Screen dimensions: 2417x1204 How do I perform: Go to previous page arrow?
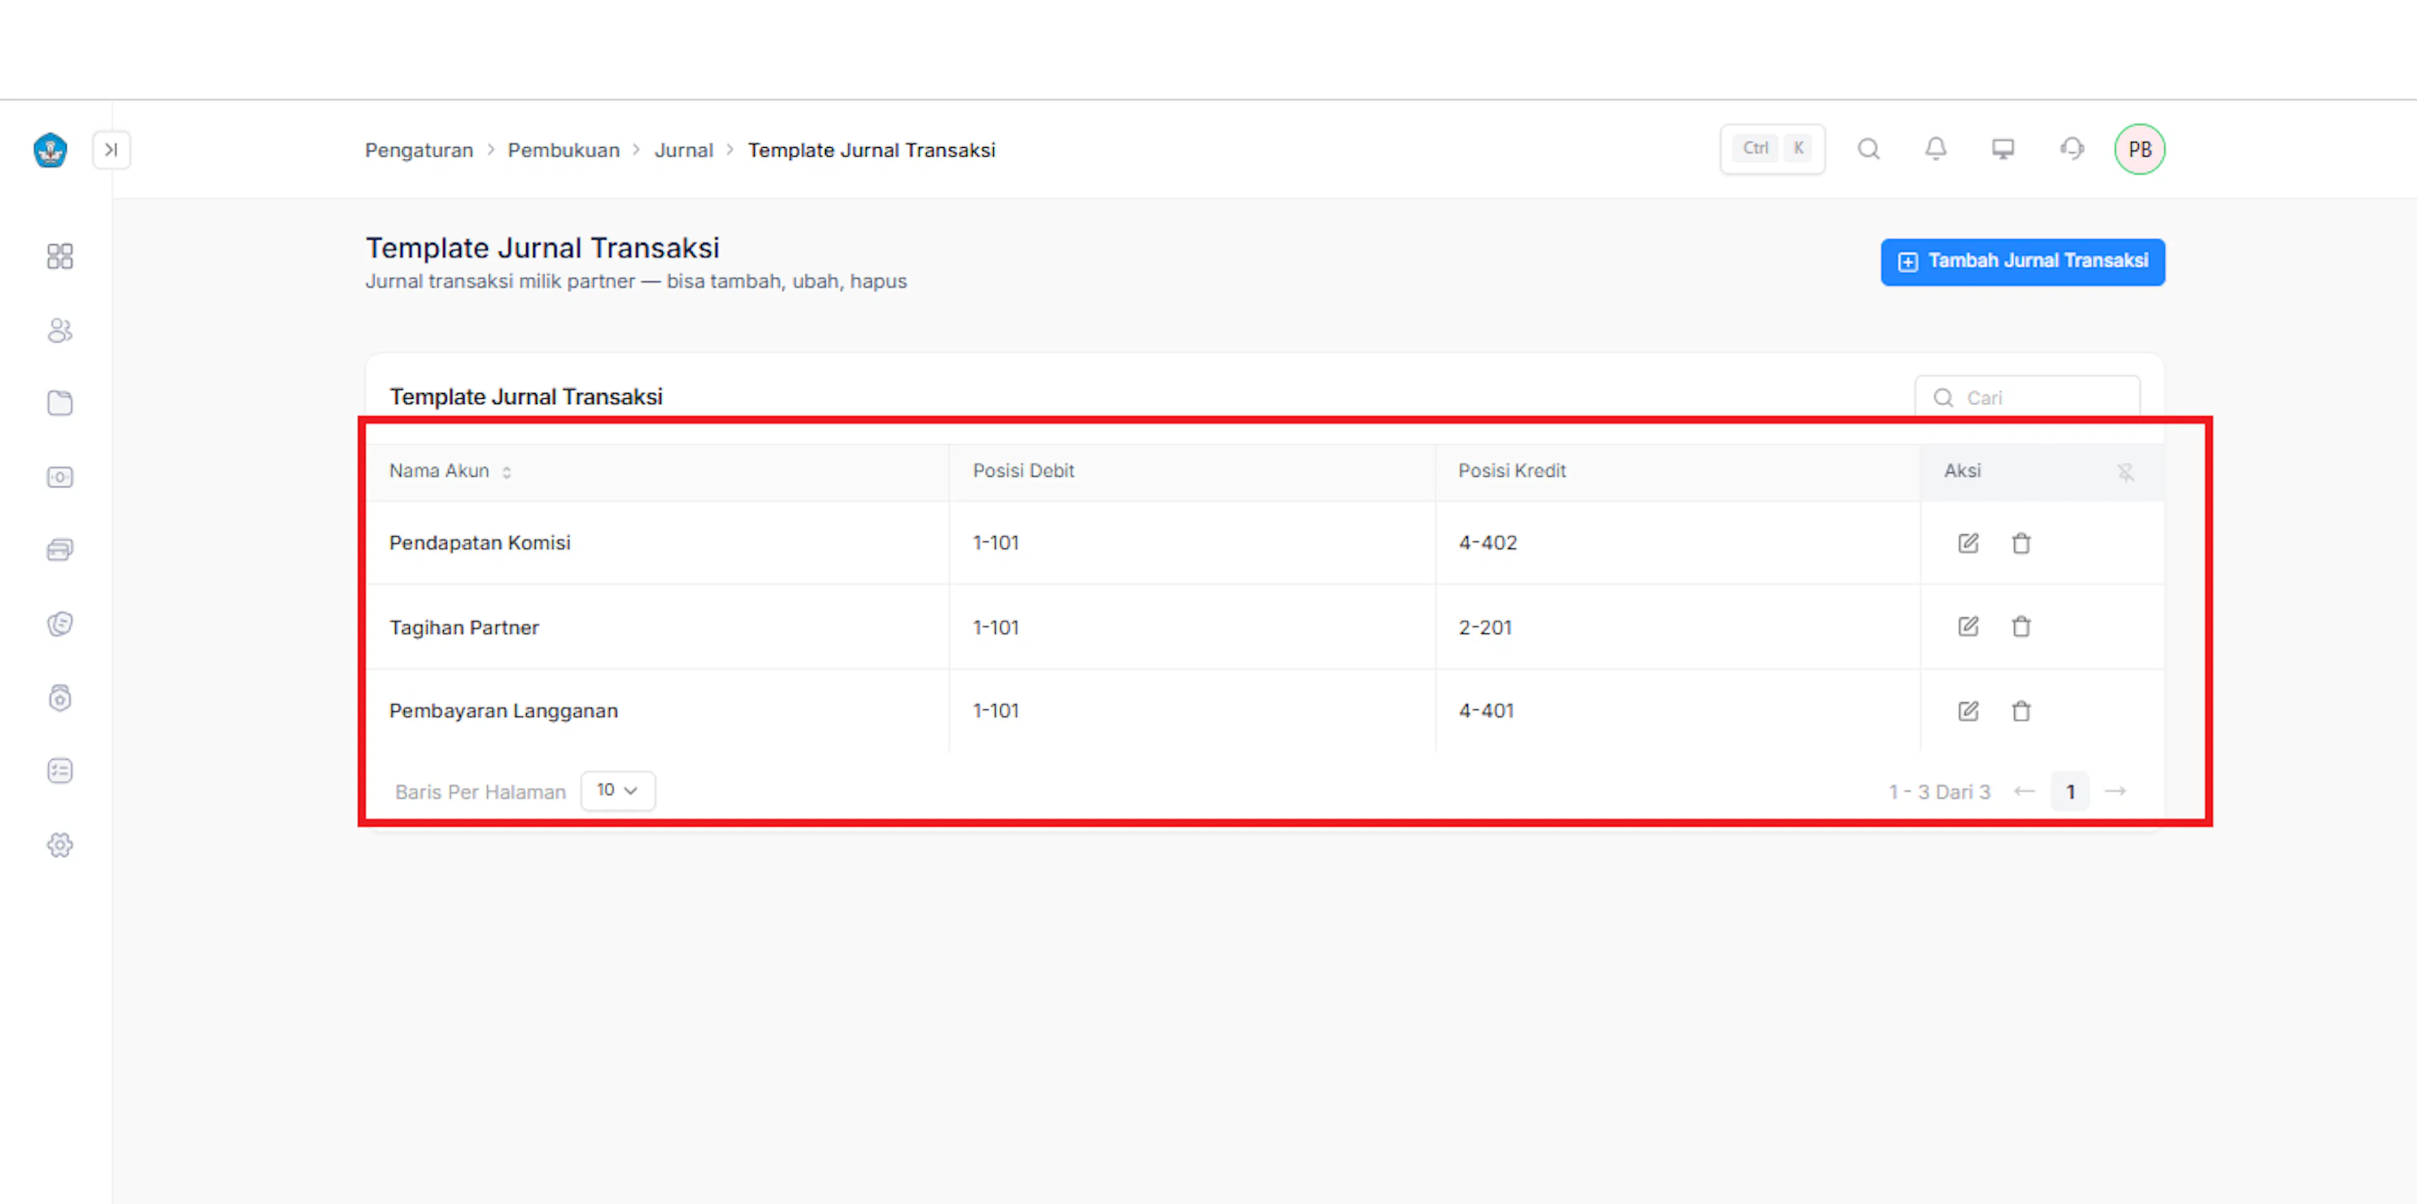coord(2024,791)
